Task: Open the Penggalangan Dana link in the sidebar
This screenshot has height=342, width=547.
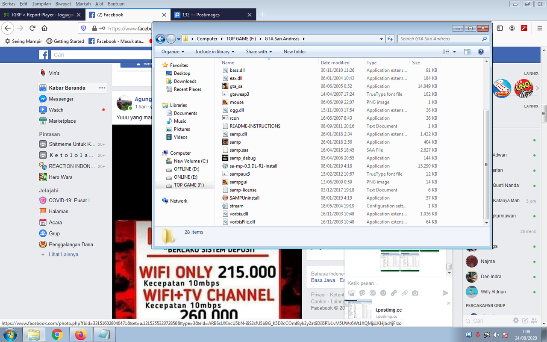Action: point(66,245)
